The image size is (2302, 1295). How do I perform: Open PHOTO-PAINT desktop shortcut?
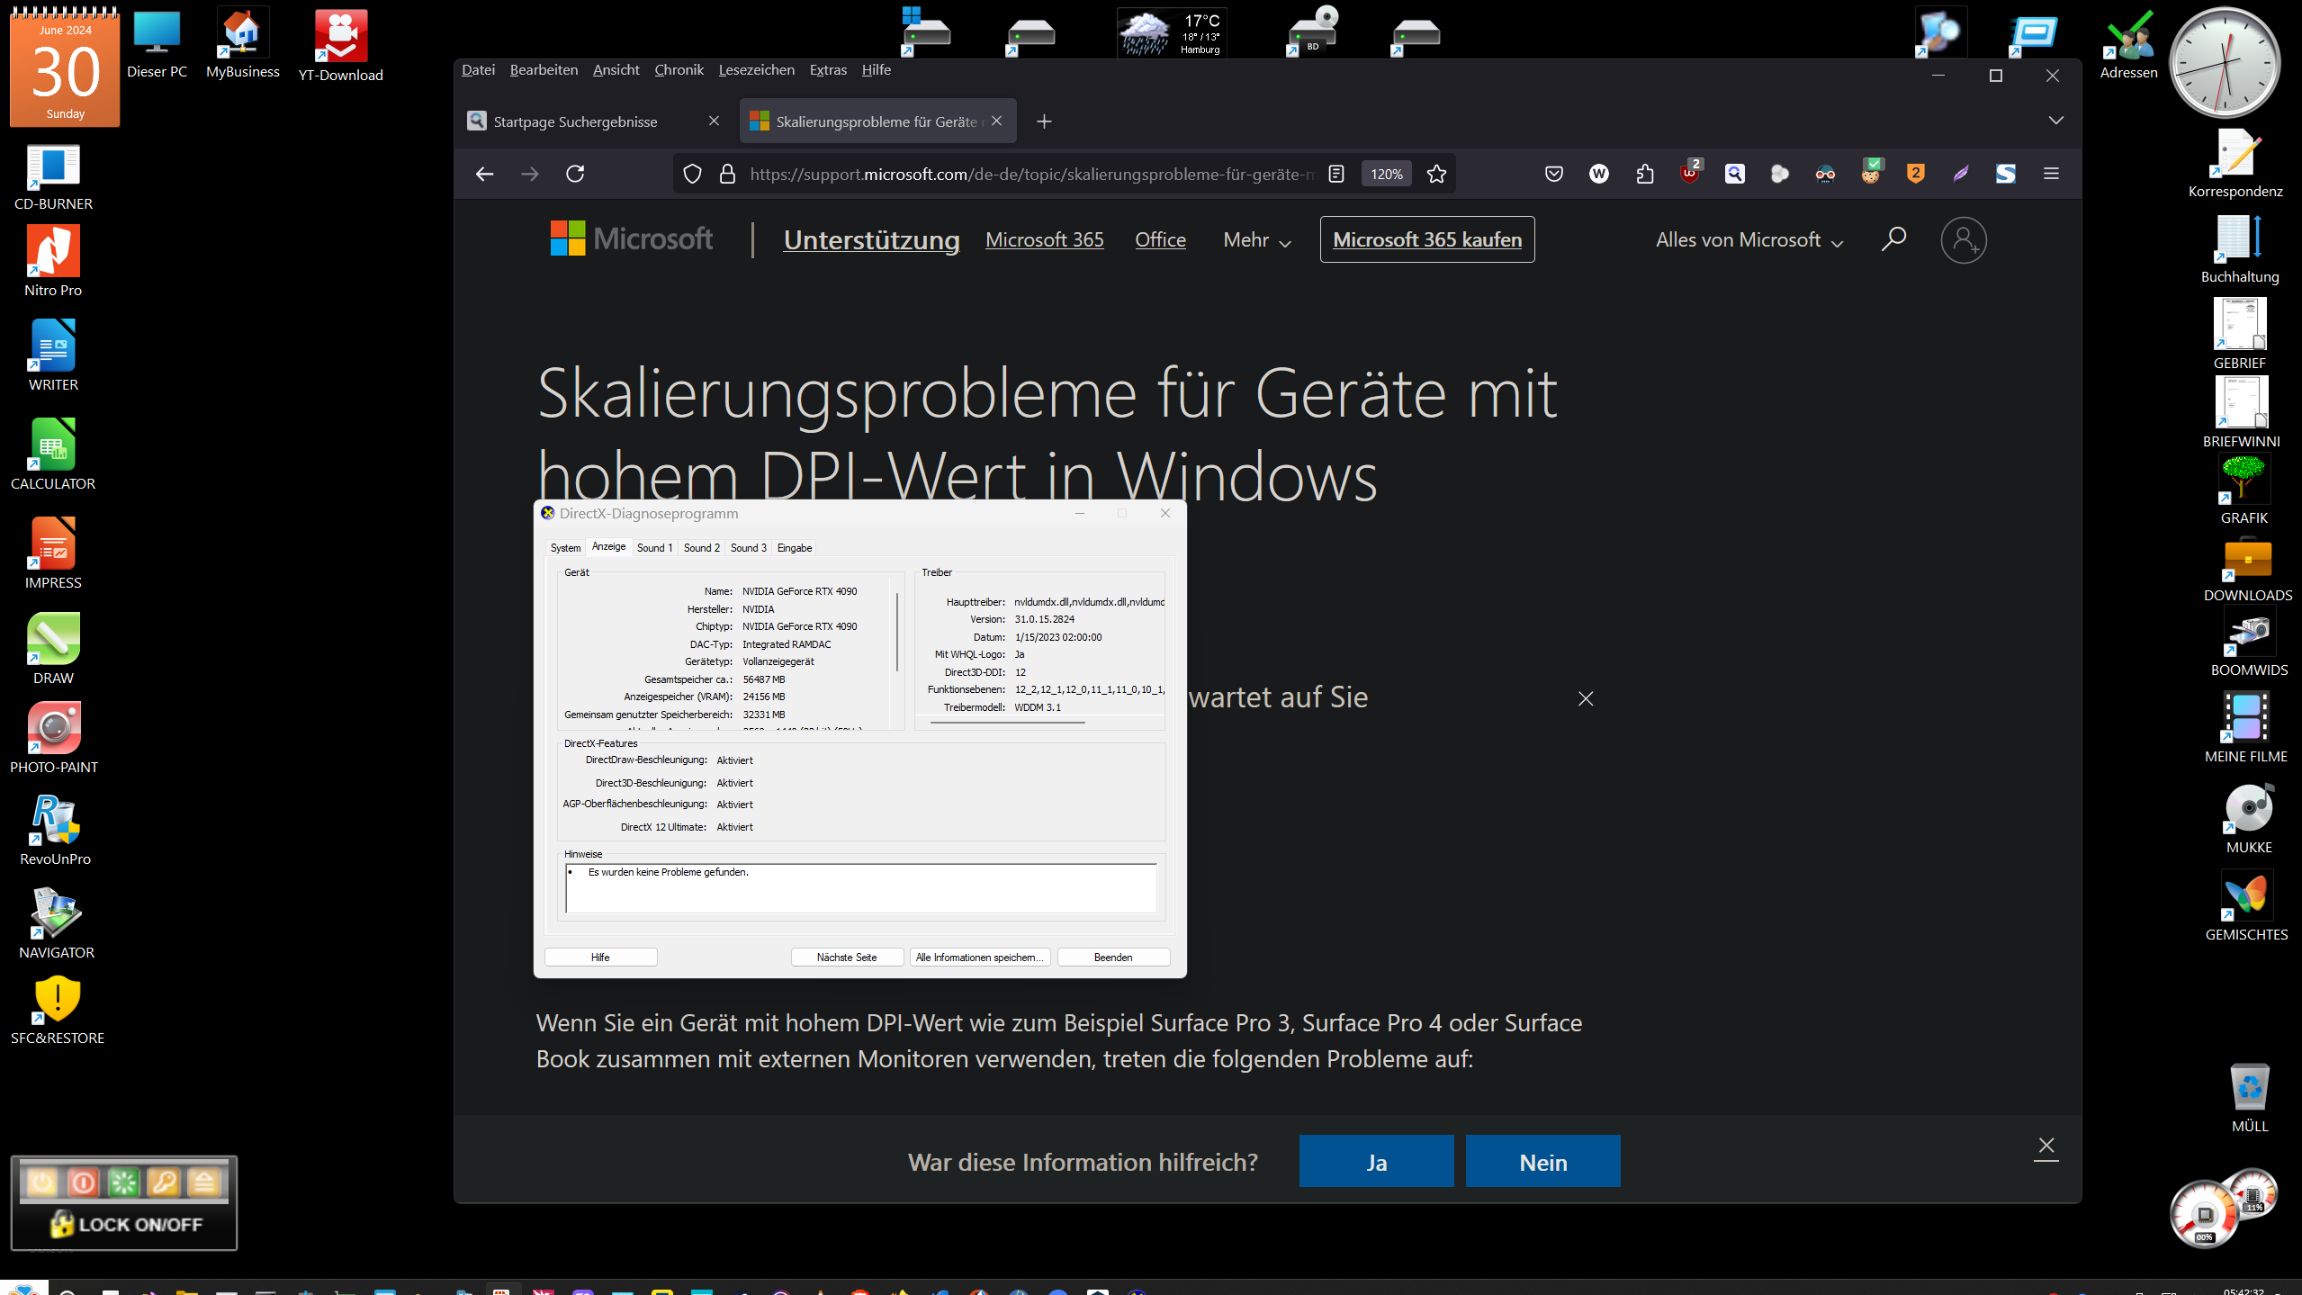click(x=54, y=738)
